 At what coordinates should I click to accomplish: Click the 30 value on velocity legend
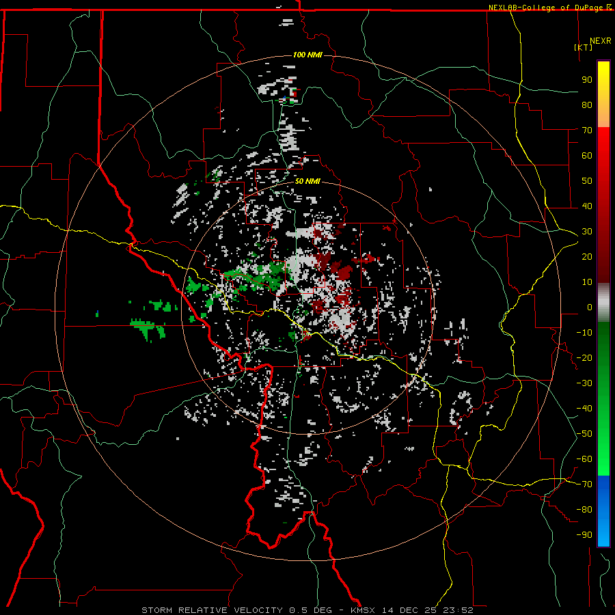pos(587,232)
